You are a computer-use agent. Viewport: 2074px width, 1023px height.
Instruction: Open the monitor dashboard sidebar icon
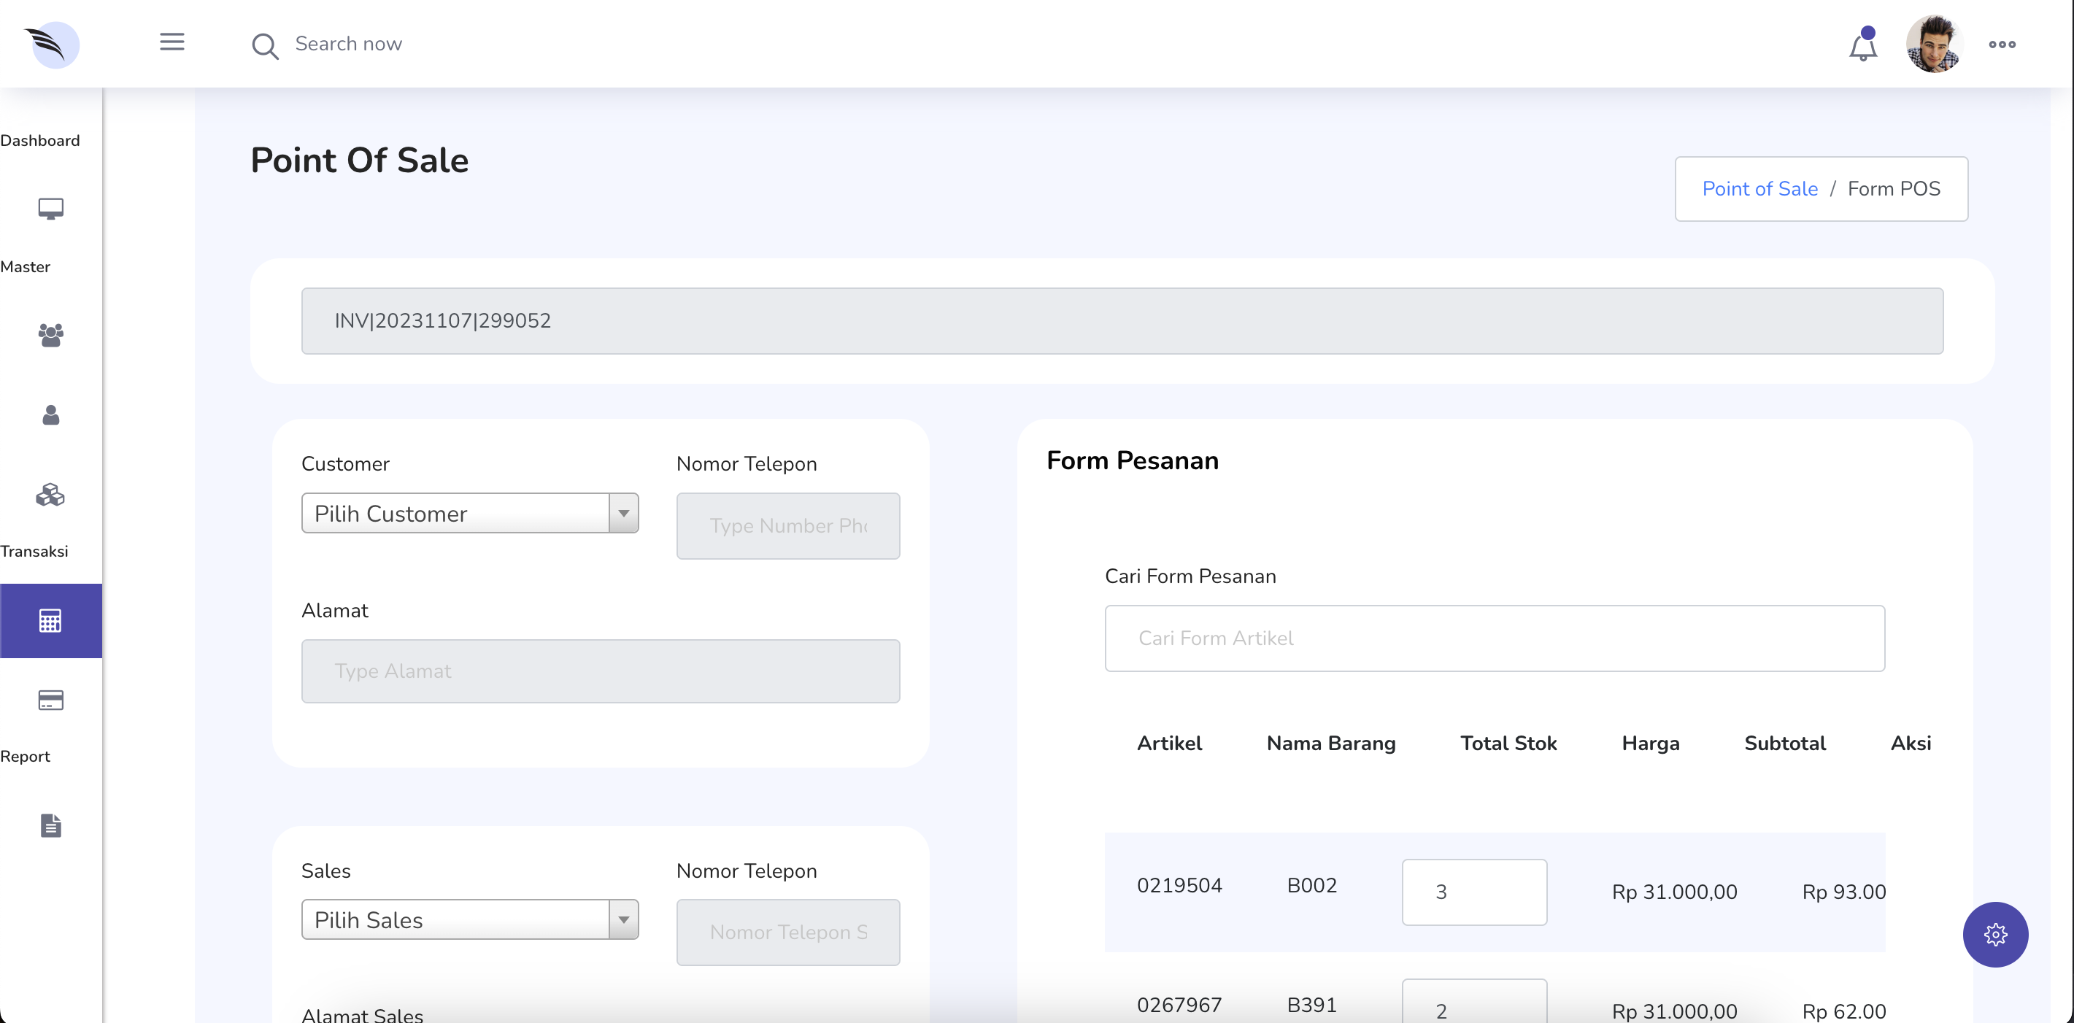[51, 209]
